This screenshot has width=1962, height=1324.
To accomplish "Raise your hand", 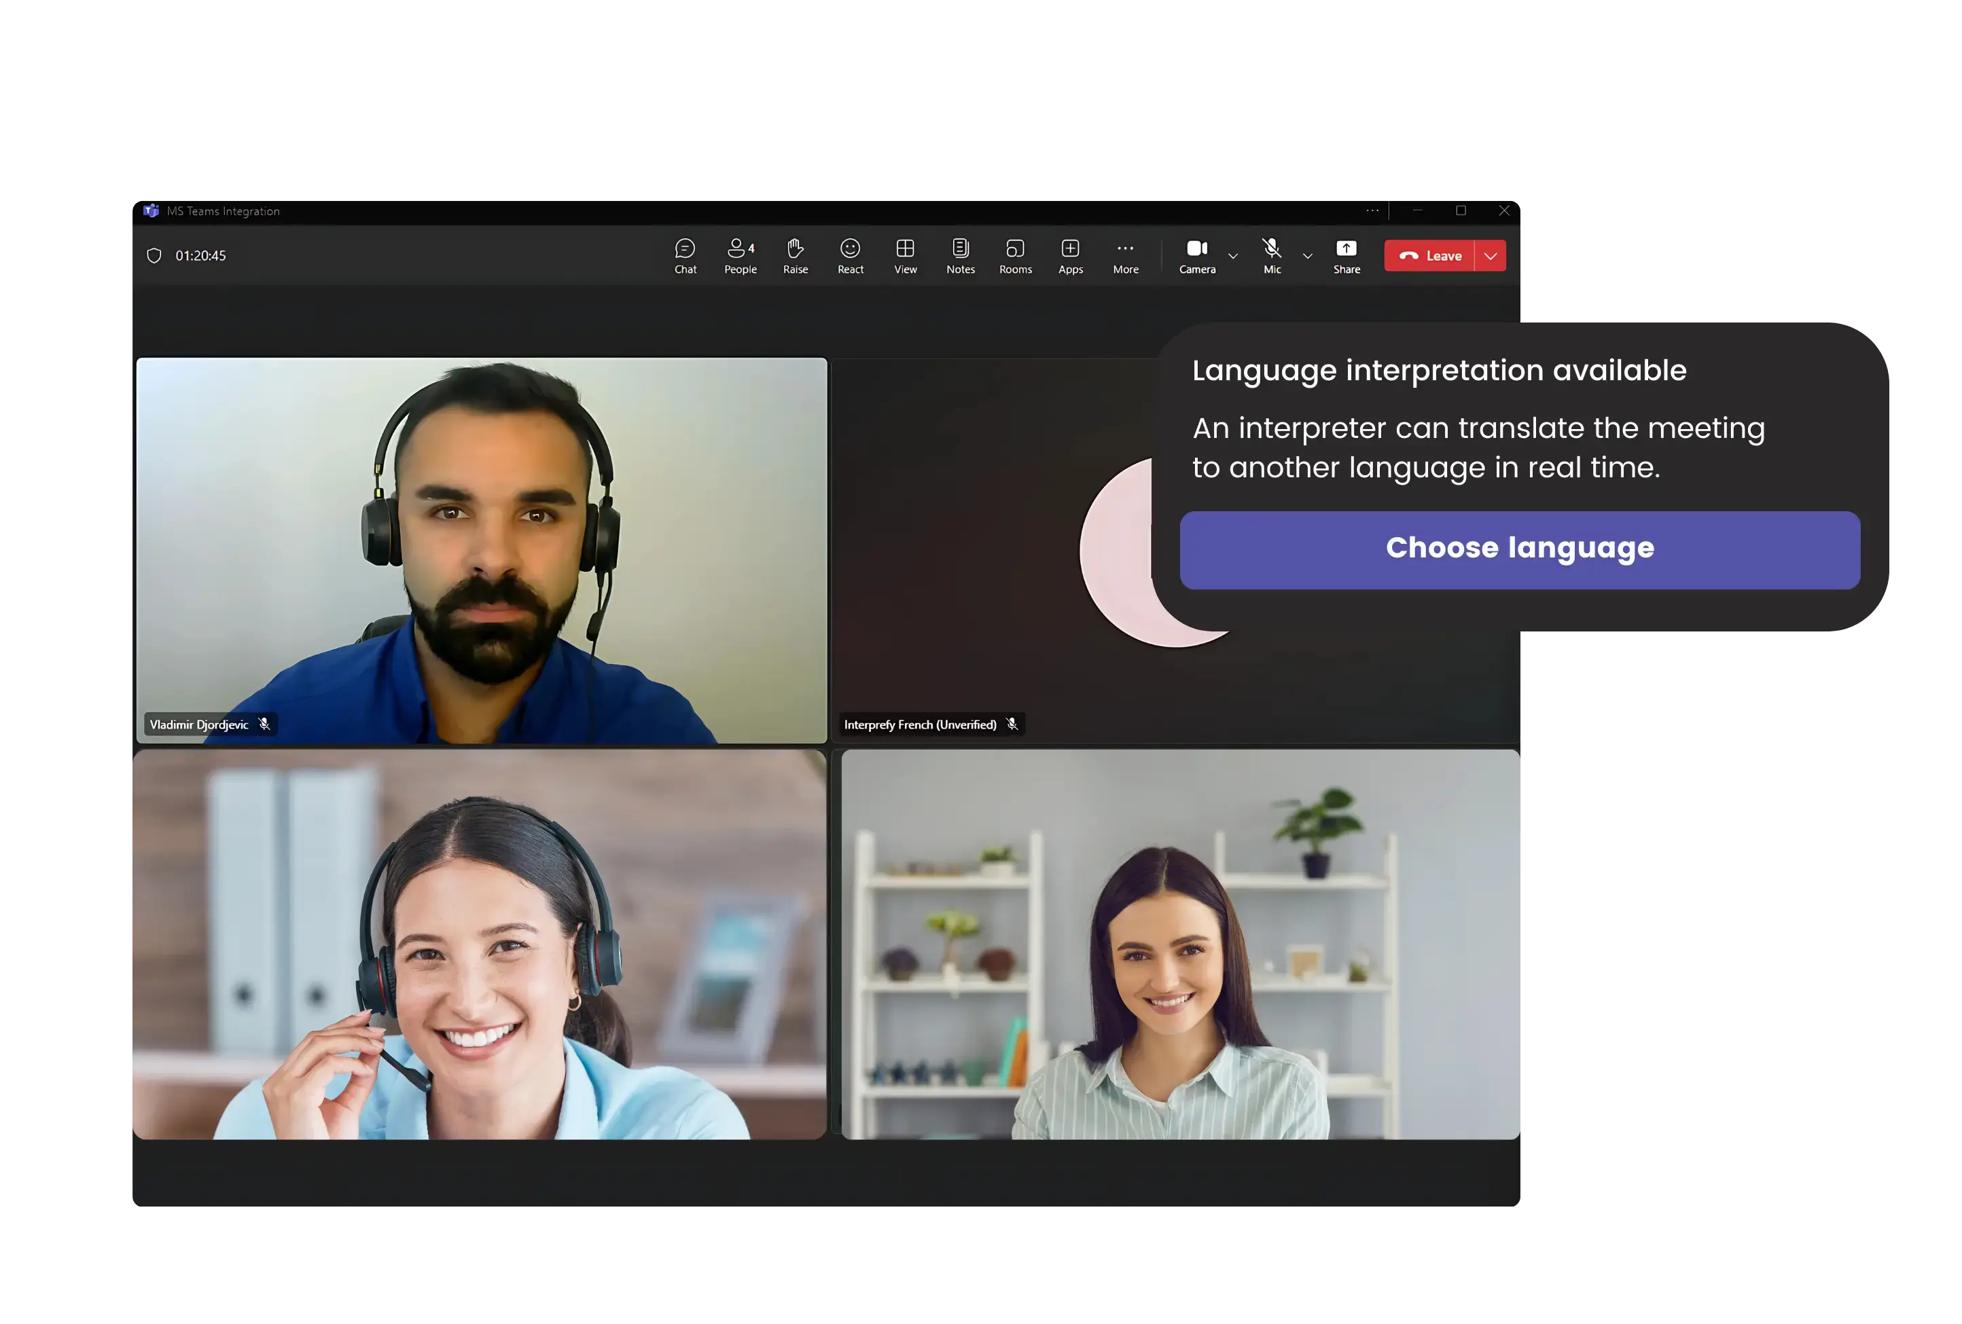I will tap(794, 256).
